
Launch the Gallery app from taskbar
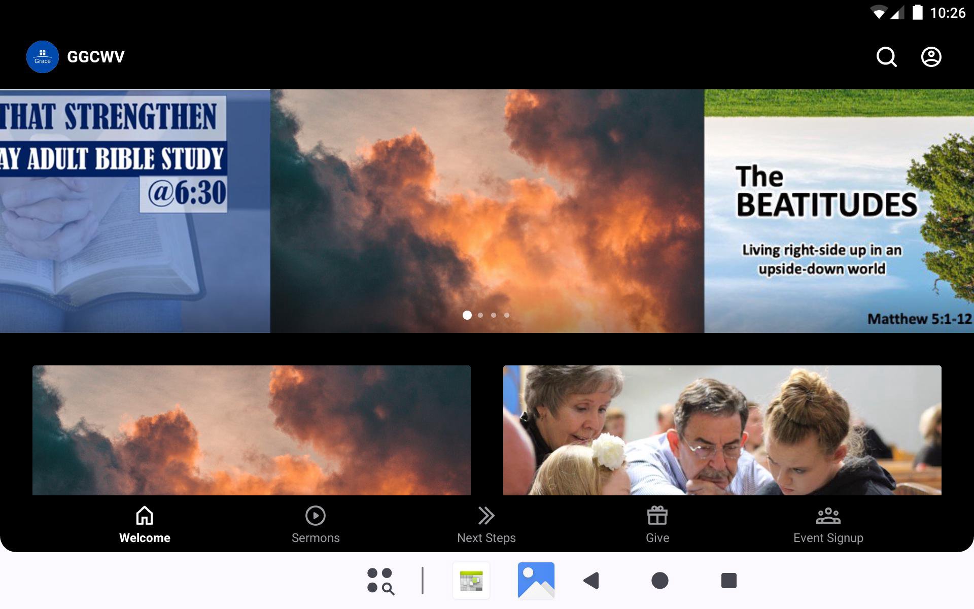(536, 581)
